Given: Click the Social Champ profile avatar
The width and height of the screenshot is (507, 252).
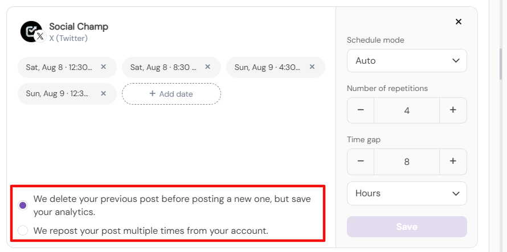Looking at the screenshot, I should [x=31, y=31].
